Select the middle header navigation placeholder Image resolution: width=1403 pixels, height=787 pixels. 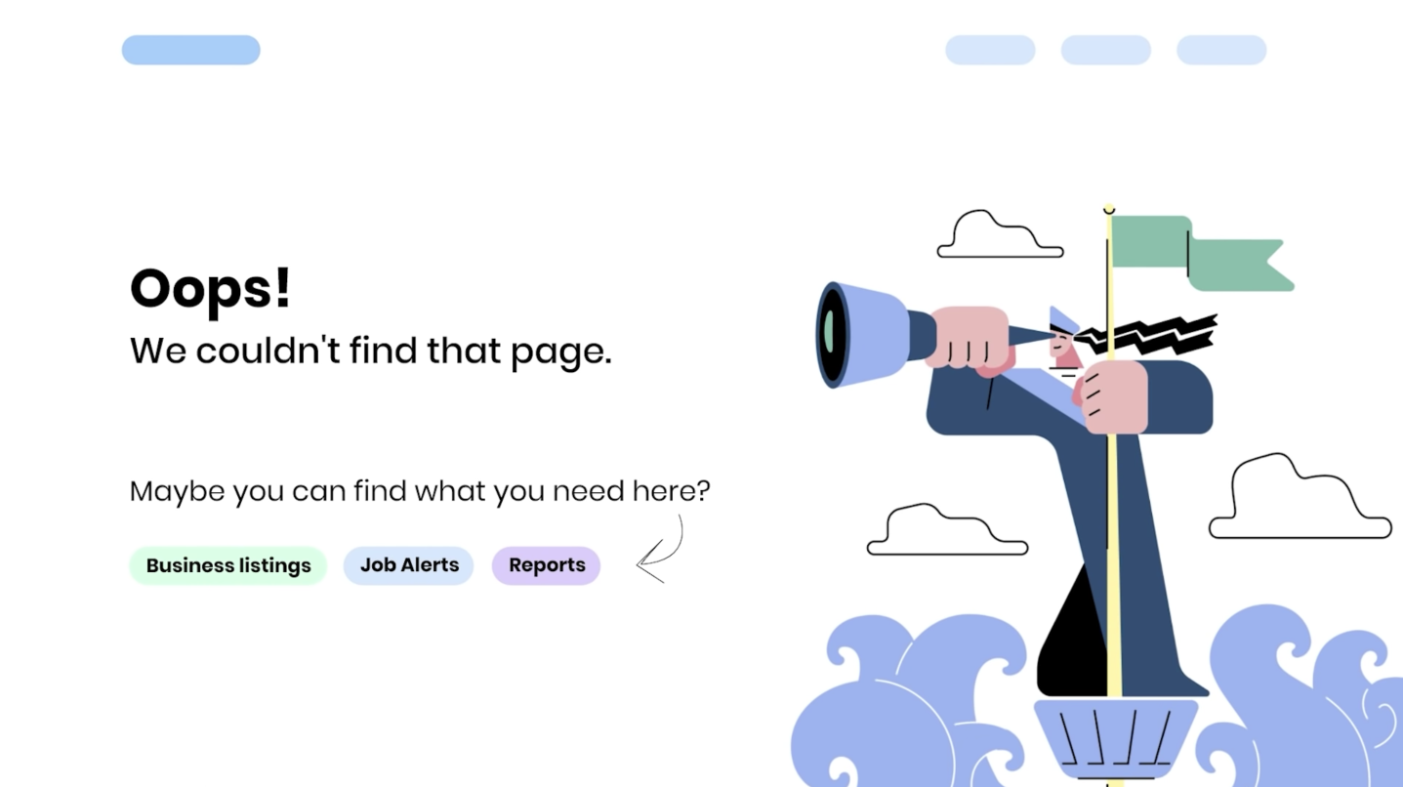click(1106, 50)
